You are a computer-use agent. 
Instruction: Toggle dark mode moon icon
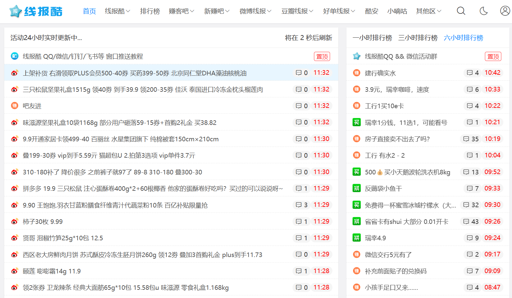coord(483,11)
